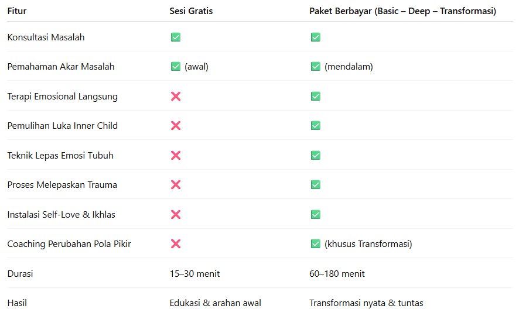Click red cross in Pemulihan Luka Inner Child row

[176, 126]
